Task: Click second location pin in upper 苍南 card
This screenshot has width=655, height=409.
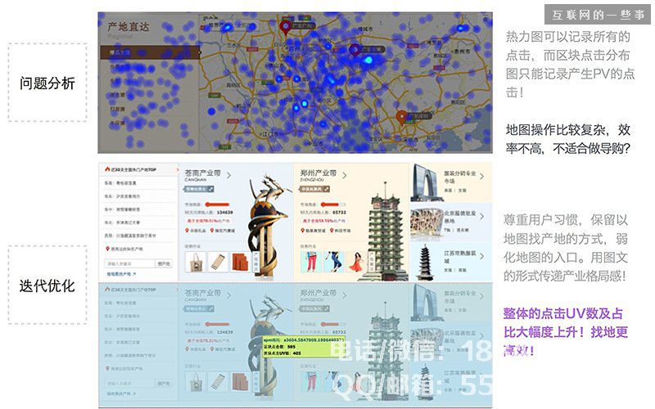Action: coord(212,231)
